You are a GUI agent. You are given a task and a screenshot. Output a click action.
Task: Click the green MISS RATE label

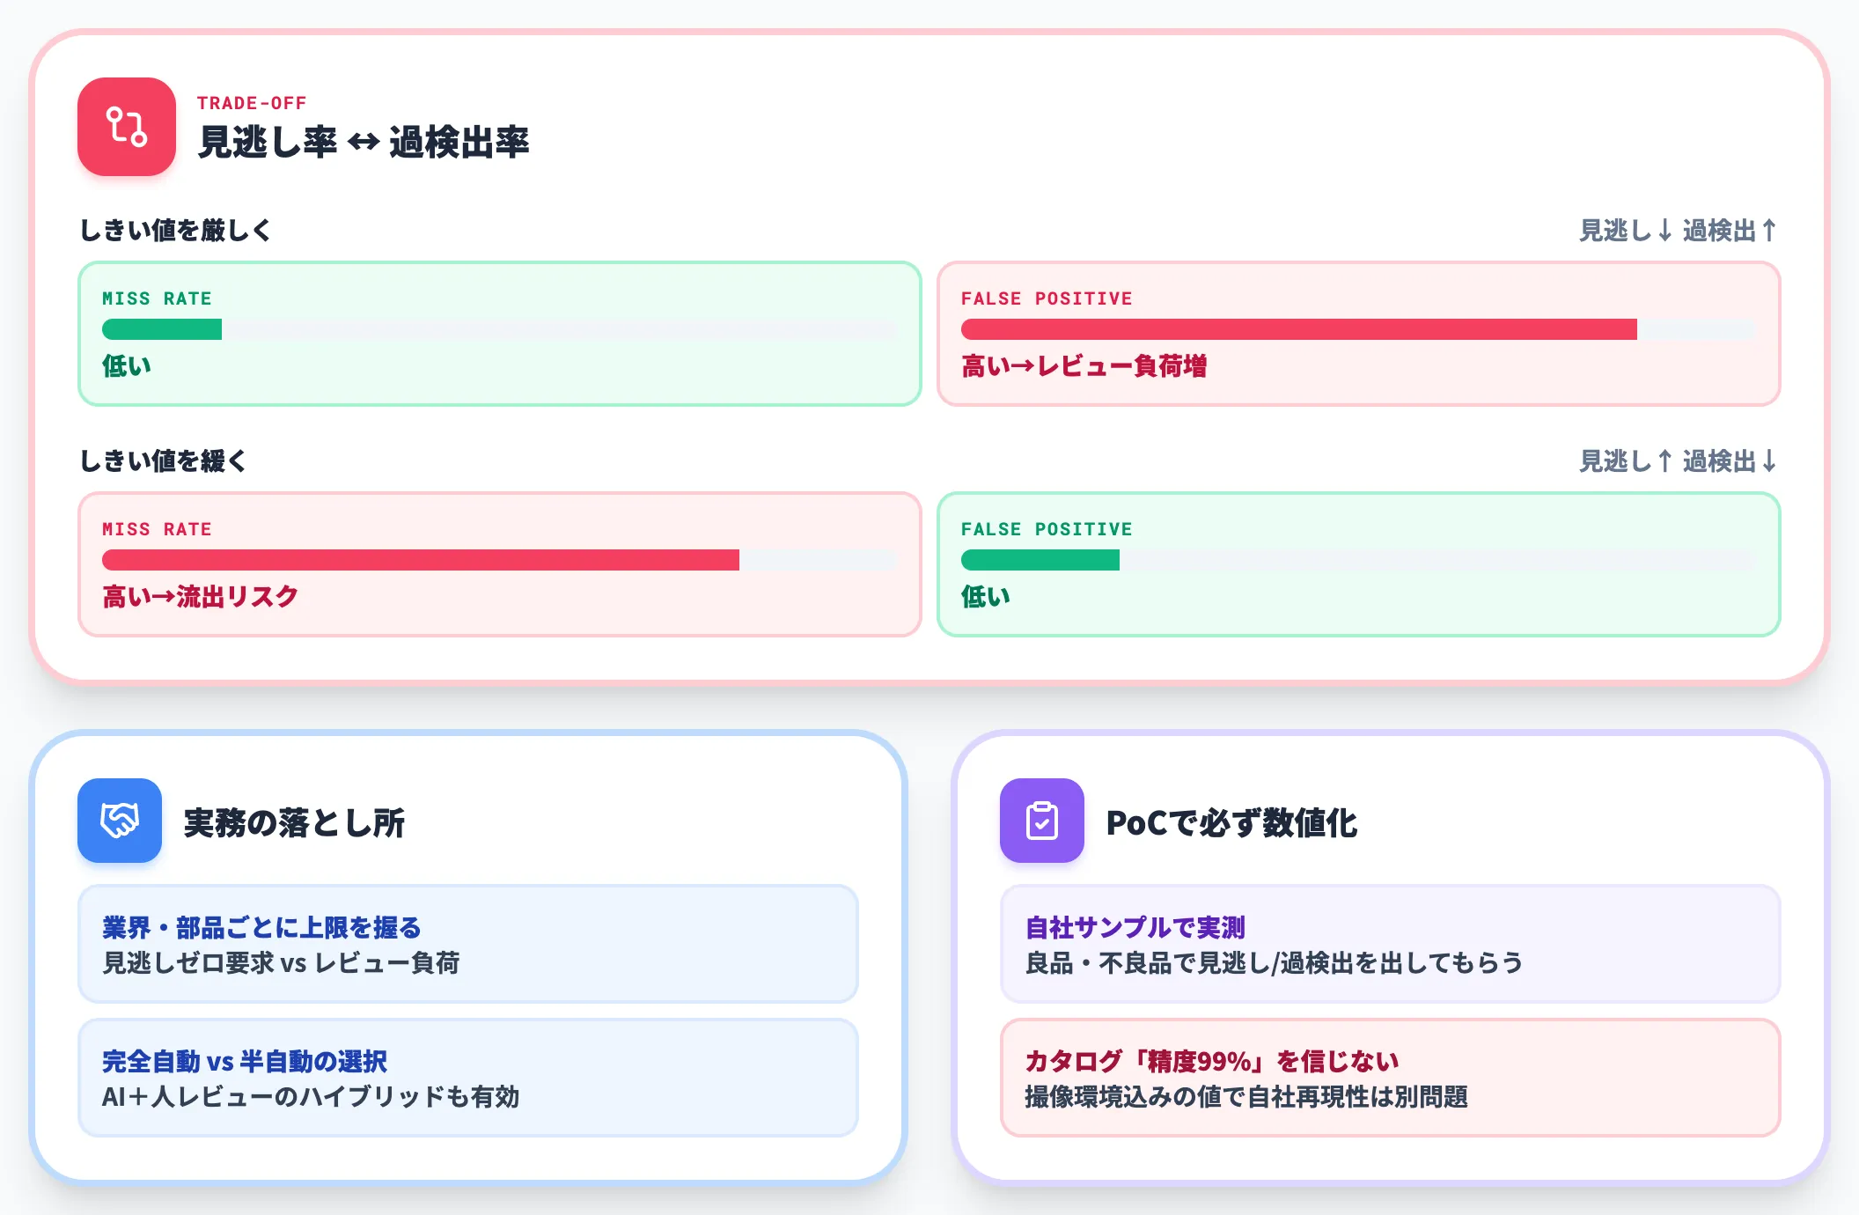[157, 298]
